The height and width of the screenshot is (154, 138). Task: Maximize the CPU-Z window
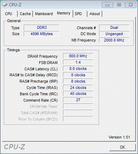(119, 5)
